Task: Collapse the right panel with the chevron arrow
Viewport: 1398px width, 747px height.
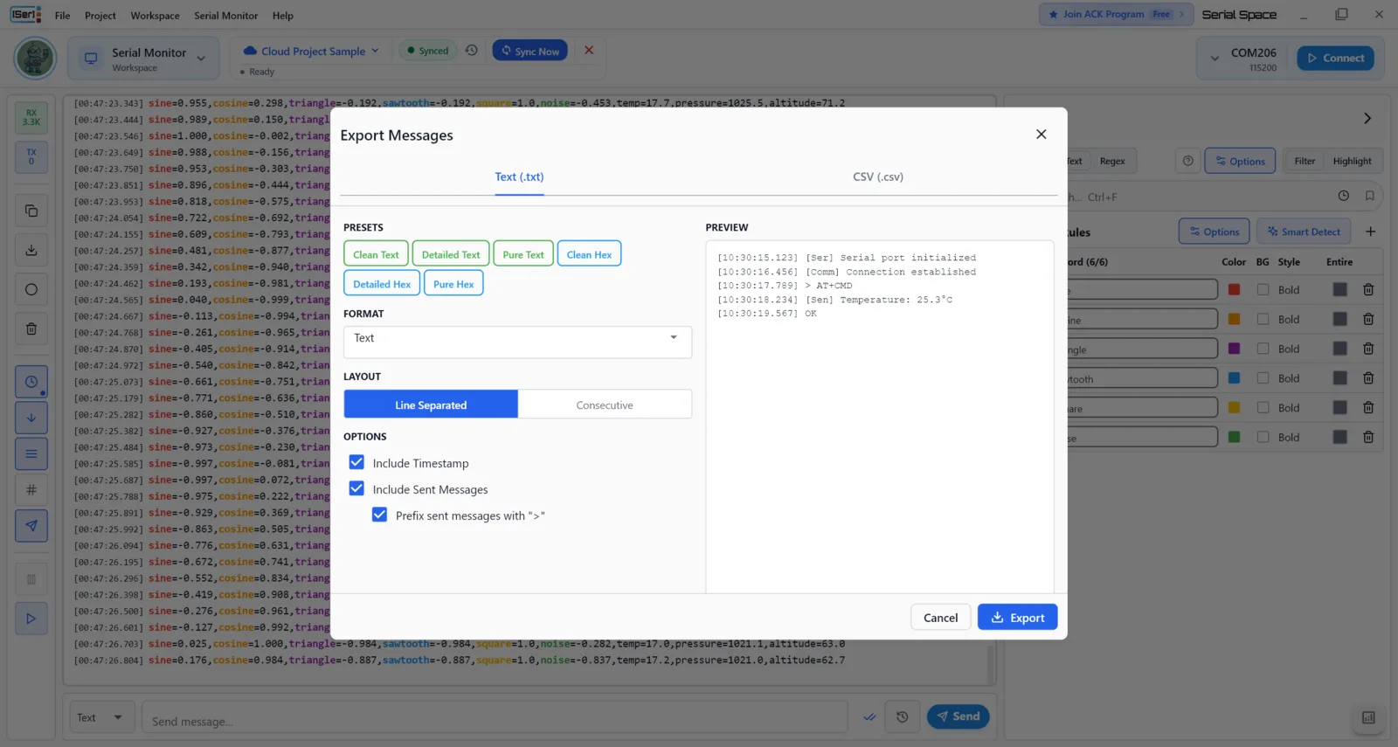Action: (x=1367, y=118)
